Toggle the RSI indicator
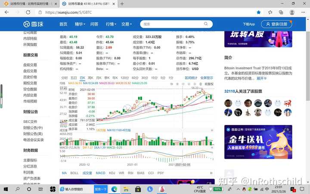310x194 pixels. tap(130, 173)
